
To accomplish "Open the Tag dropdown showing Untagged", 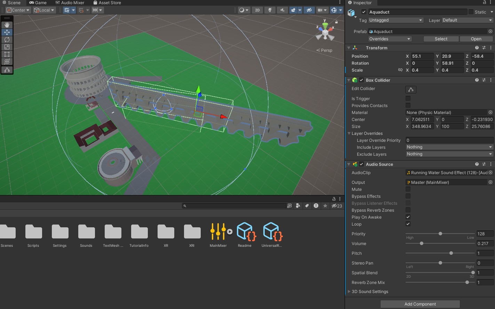I will pyautogui.click(x=396, y=20).
